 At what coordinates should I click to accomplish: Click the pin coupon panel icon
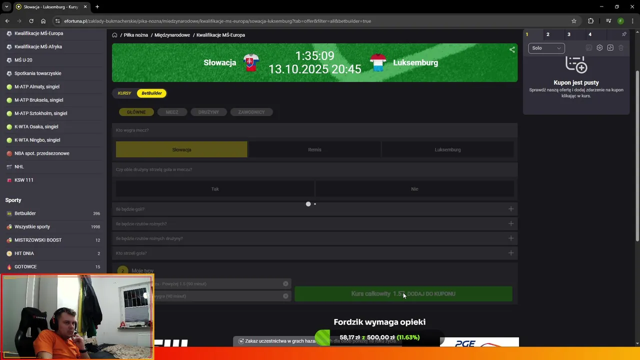(x=624, y=34)
